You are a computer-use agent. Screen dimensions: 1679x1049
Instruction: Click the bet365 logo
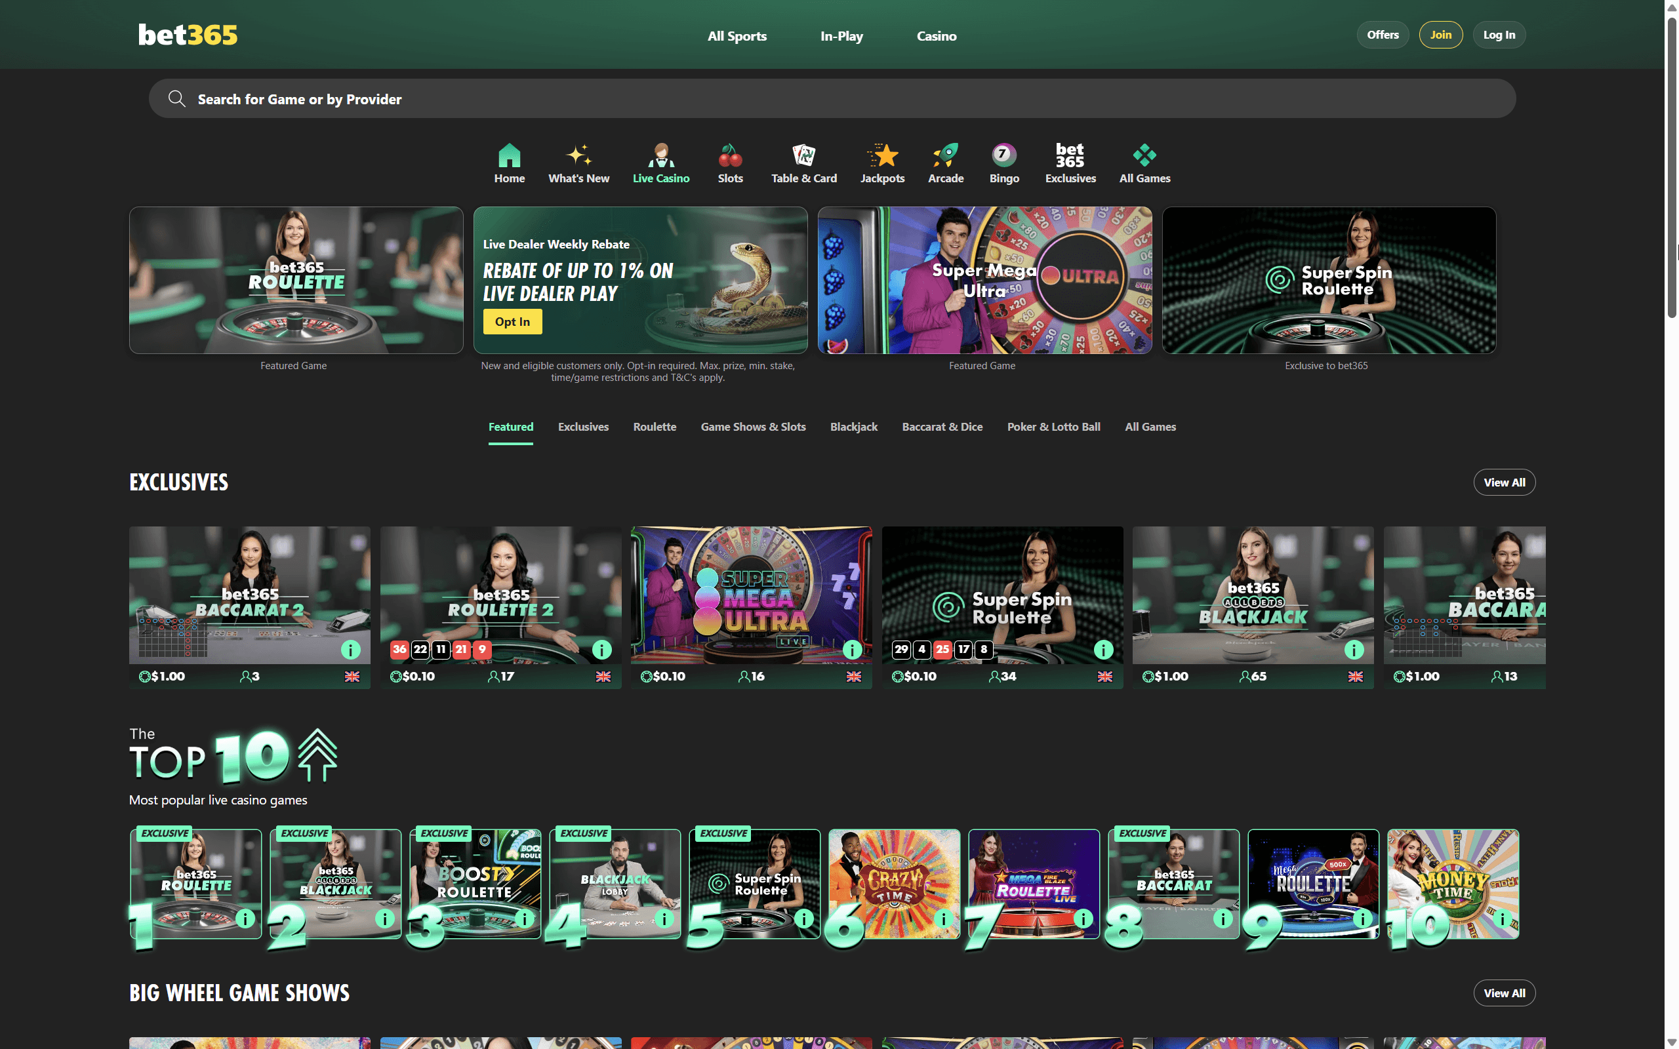[x=188, y=35]
